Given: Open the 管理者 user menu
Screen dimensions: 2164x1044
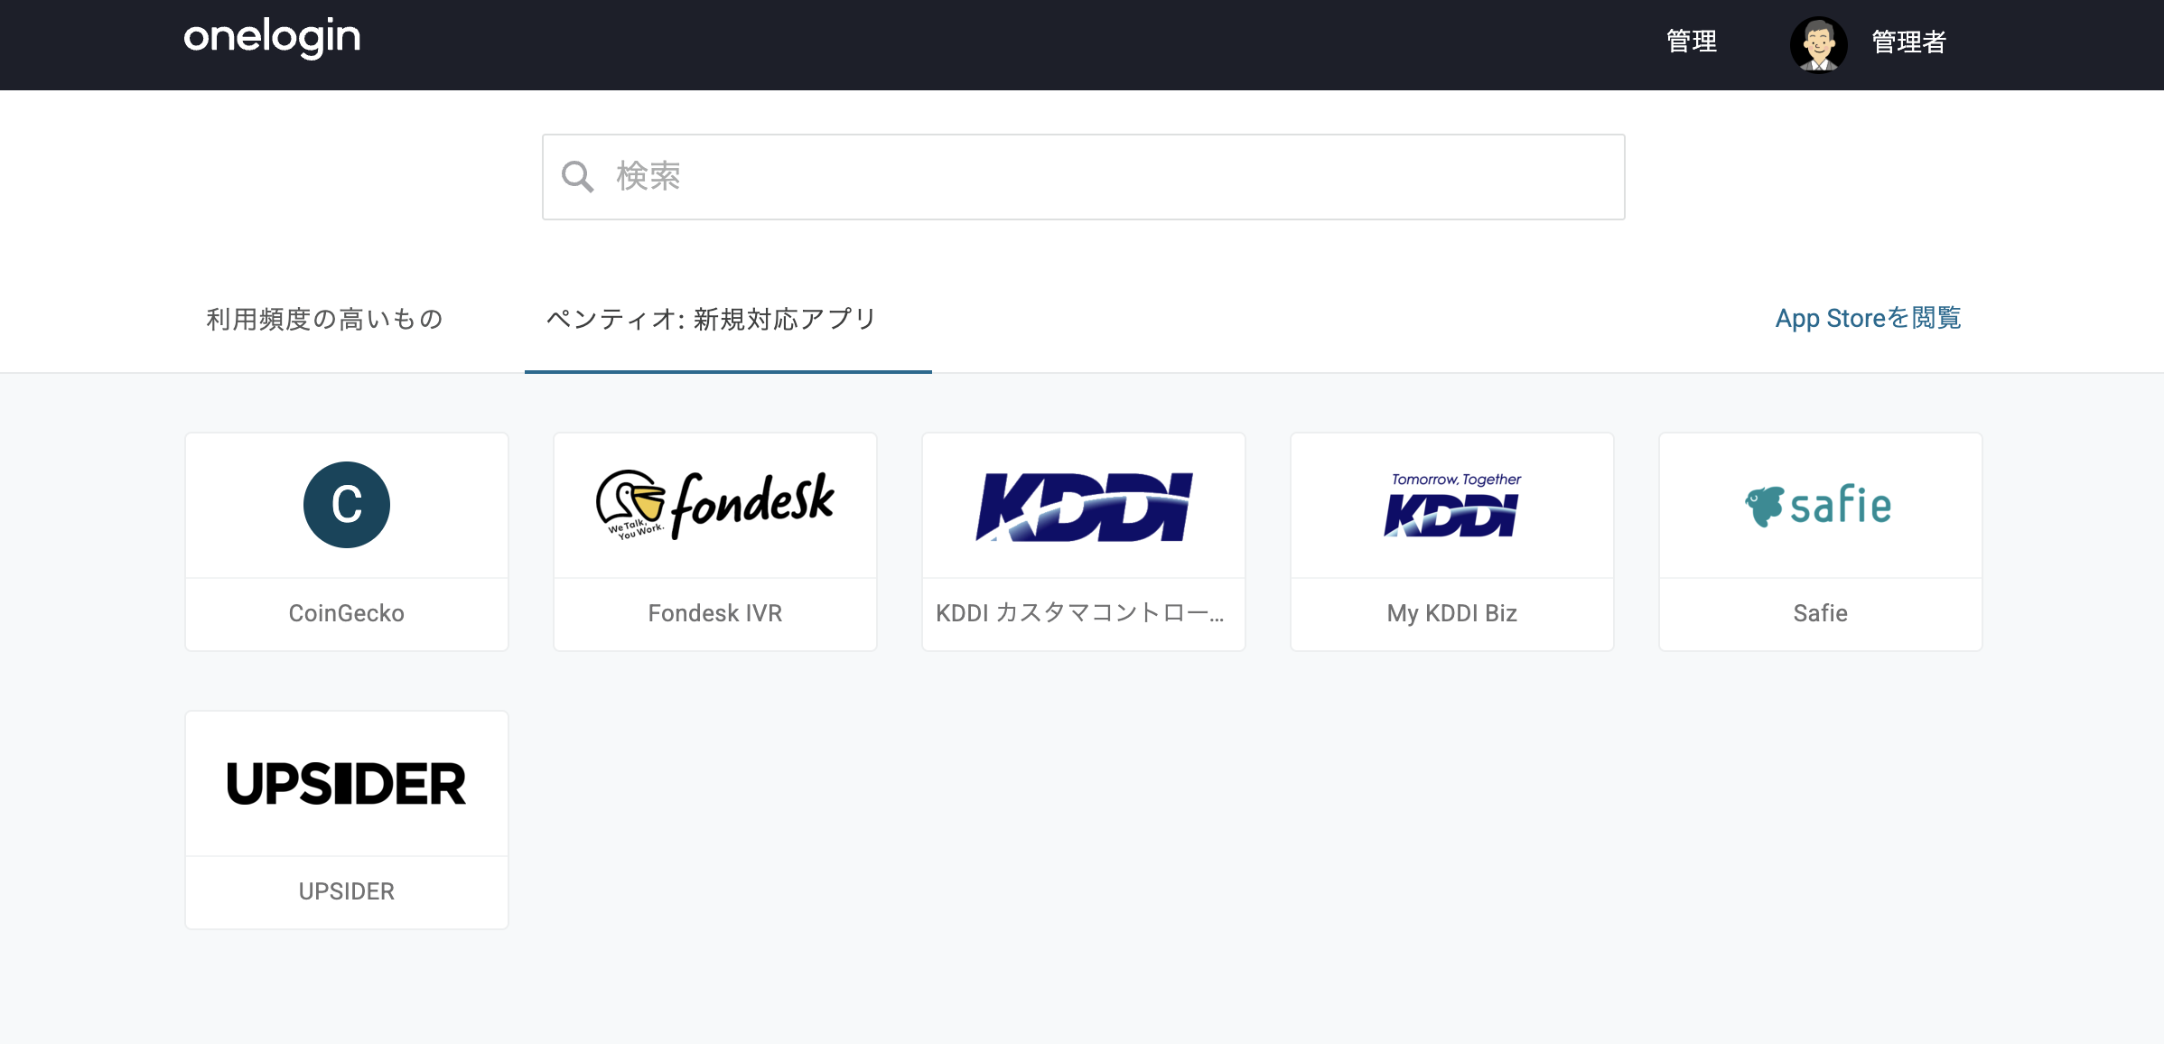Looking at the screenshot, I should (1908, 42).
